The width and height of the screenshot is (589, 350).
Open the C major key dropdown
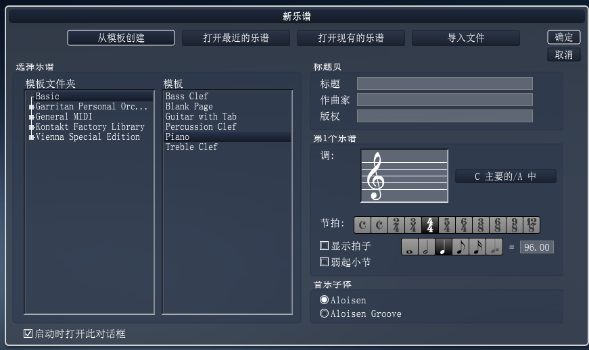pyautogui.click(x=505, y=176)
